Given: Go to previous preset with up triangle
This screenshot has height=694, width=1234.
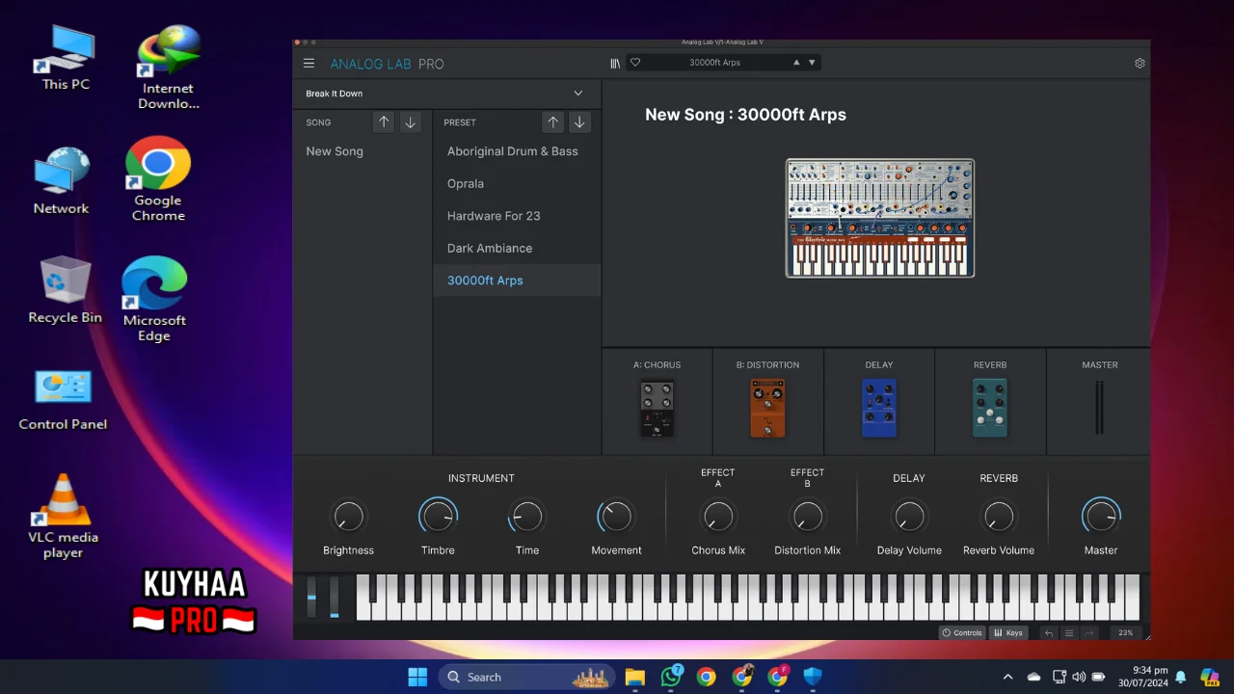Looking at the screenshot, I should 796,63.
